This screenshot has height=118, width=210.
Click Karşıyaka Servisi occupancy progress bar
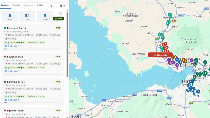tap(33, 103)
